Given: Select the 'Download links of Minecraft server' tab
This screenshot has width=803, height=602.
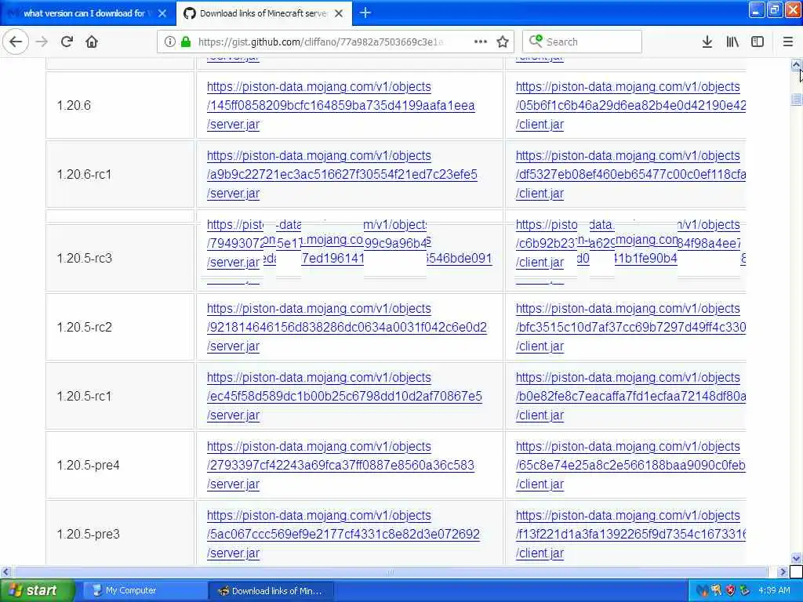Looking at the screenshot, I should pyautogui.click(x=263, y=13).
